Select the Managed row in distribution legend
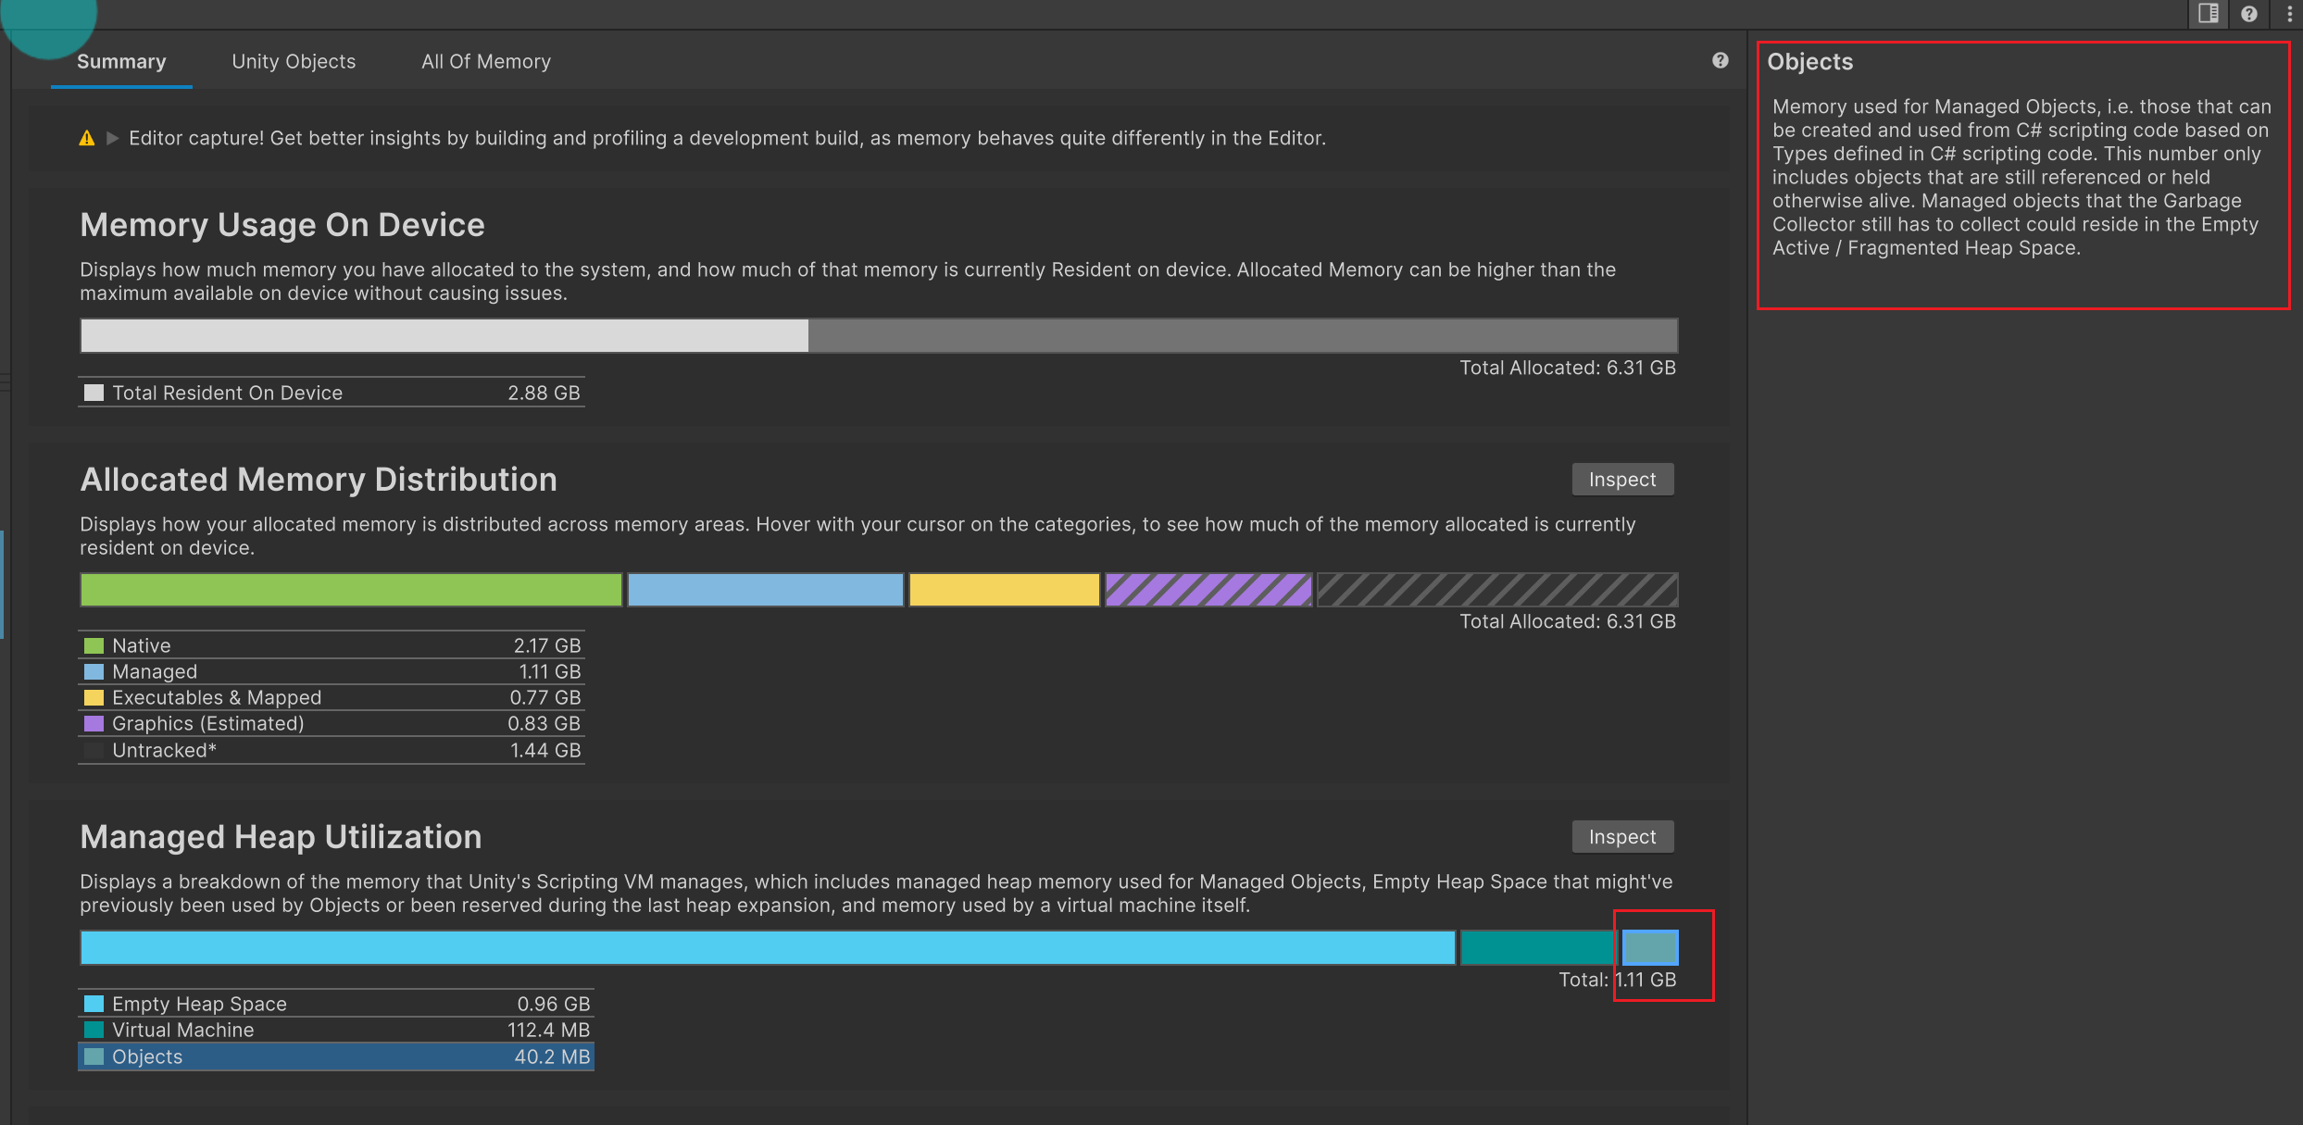This screenshot has height=1125, width=2303. click(x=332, y=671)
